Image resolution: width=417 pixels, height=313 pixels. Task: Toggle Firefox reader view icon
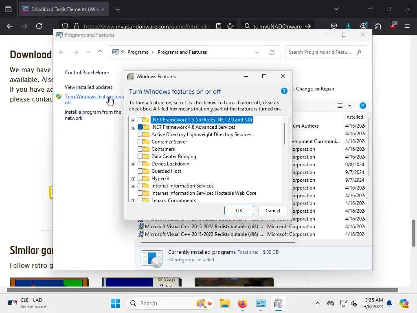click(x=219, y=26)
